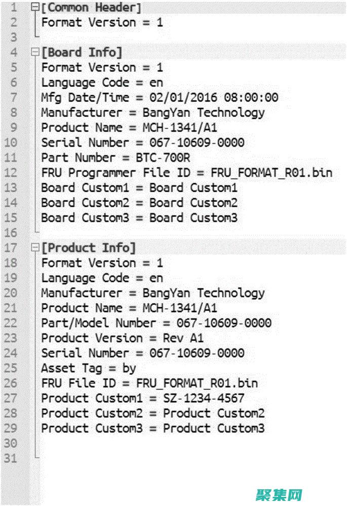This screenshot has height=506, width=347.
Task: Place cursor on Board Custom3 line
Action: (139, 218)
